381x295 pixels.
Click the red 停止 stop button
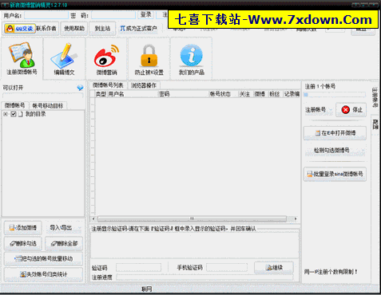coord(351,109)
